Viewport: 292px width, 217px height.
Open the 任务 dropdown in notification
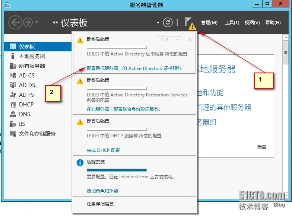pos(169,40)
